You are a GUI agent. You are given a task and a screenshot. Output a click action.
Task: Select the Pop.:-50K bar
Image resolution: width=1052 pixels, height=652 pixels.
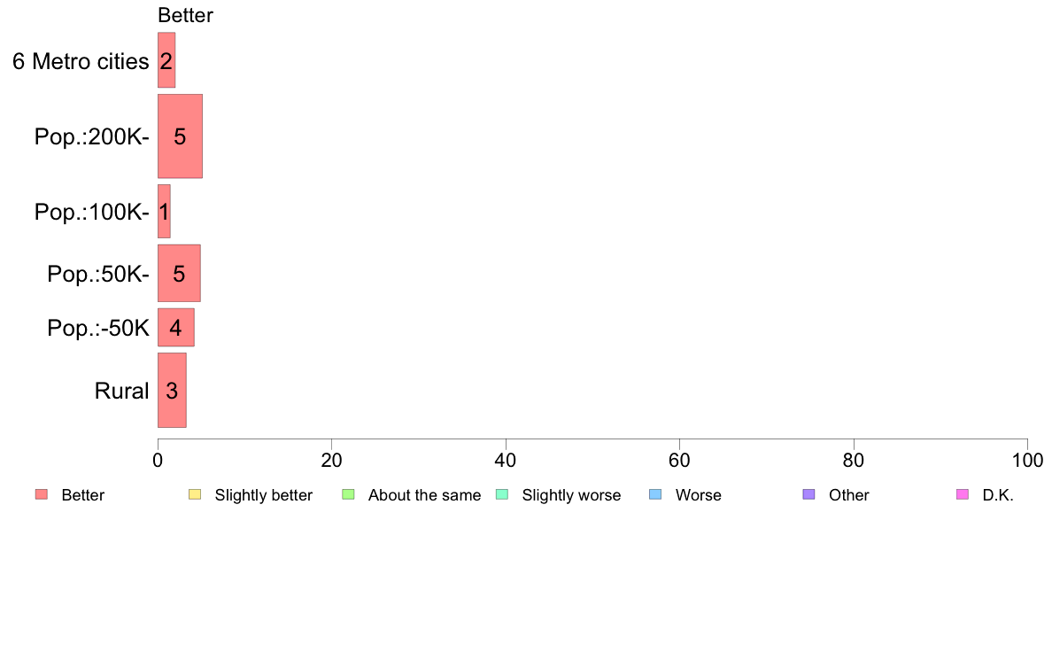(x=176, y=328)
